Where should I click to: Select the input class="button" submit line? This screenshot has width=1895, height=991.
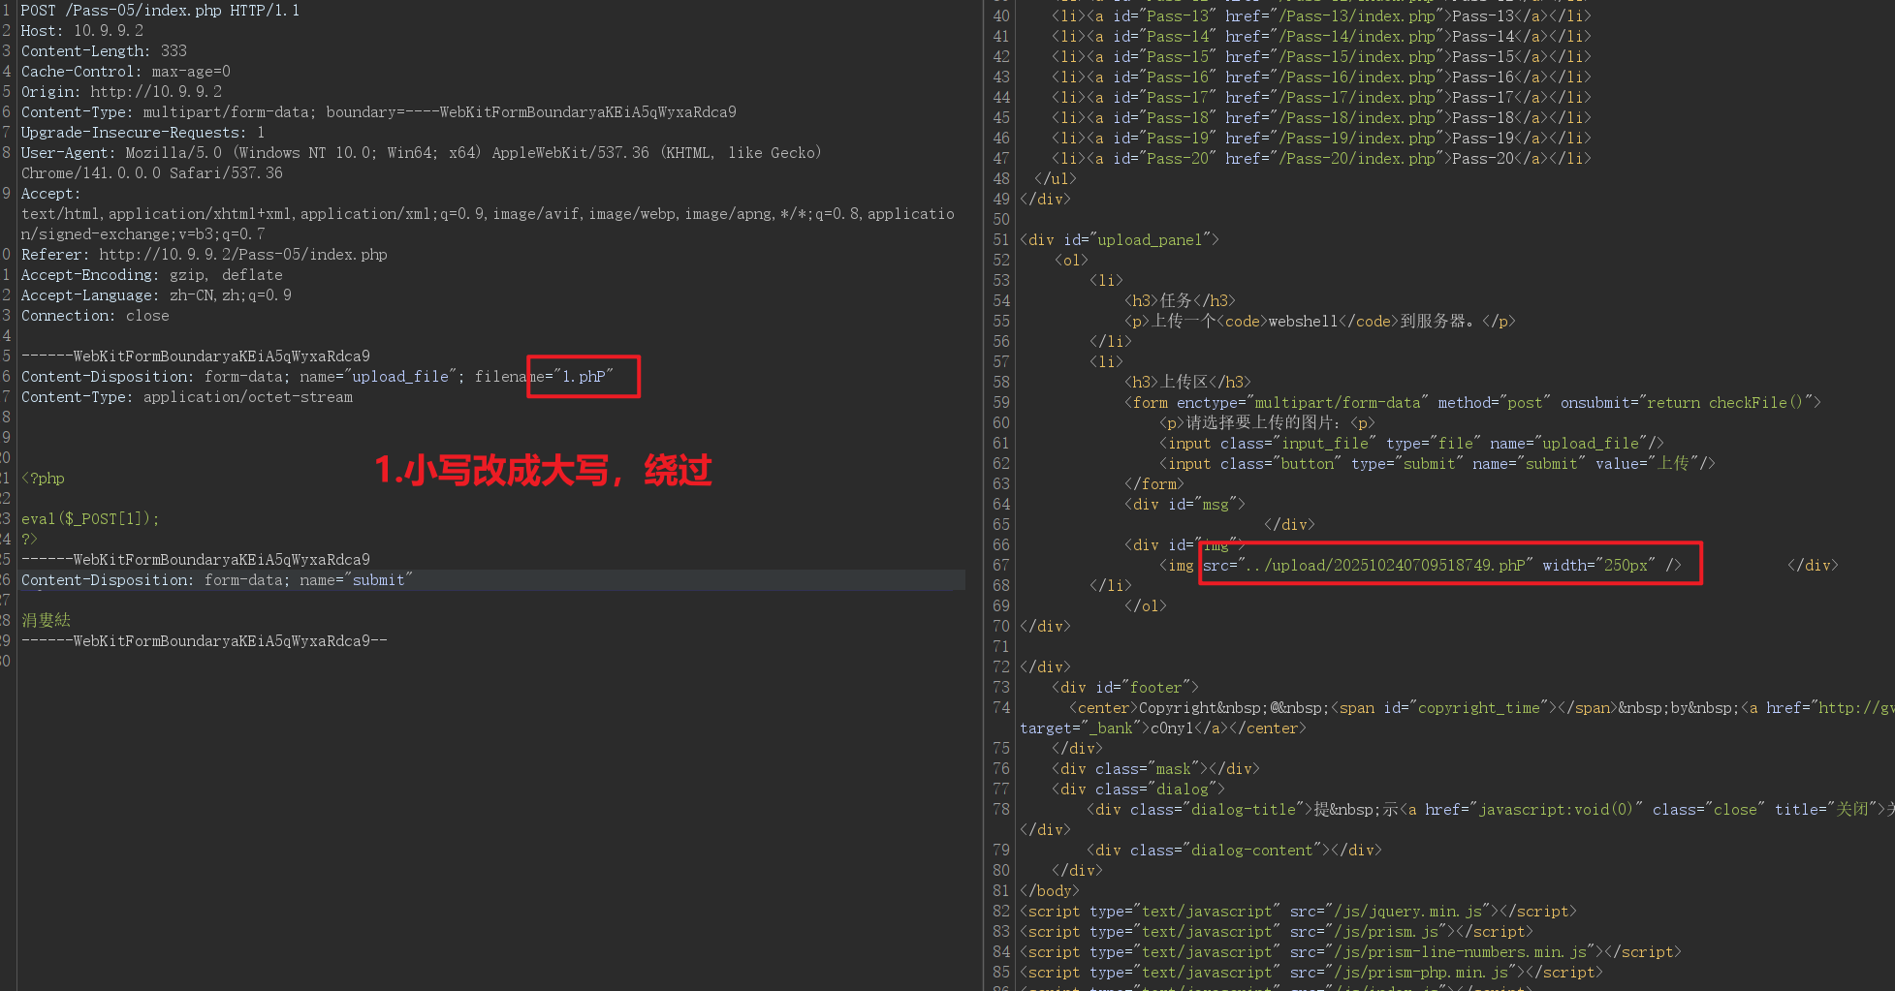tap(1437, 464)
